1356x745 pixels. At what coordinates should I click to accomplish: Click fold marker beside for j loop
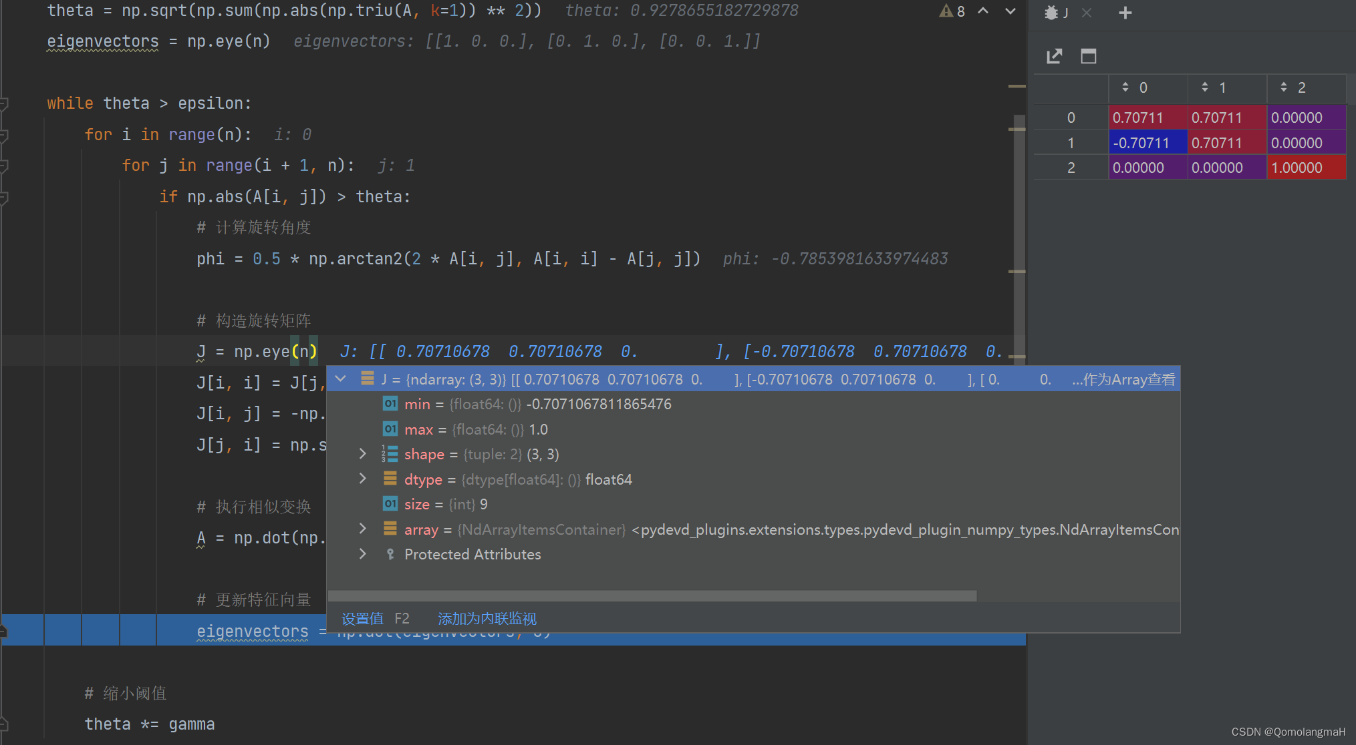tap(3, 166)
